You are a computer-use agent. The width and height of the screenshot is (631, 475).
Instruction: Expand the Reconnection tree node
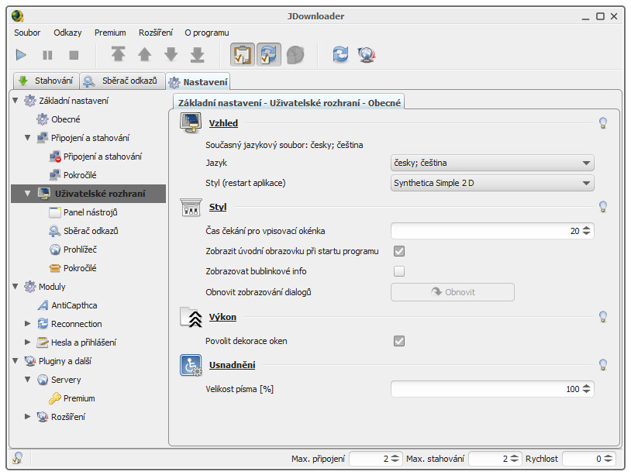(x=27, y=323)
